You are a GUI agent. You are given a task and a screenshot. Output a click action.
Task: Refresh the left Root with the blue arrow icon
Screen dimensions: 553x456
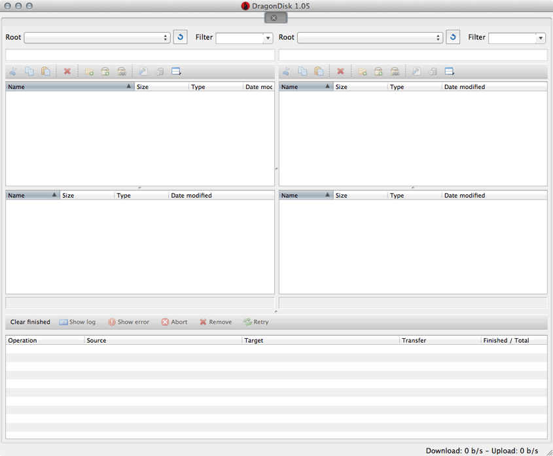click(x=180, y=37)
